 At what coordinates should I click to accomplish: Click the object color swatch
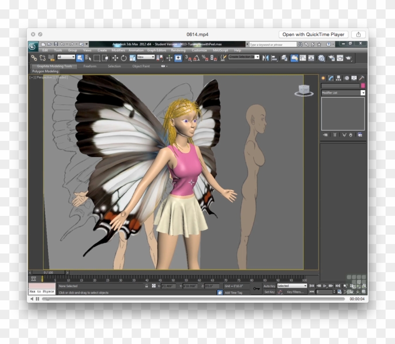363,85
